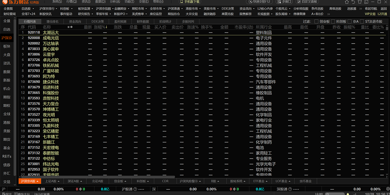Screen dimensions: 390x195
Task: Check the ST及退市股 filter checkbox
Action: (x=362, y=21)
